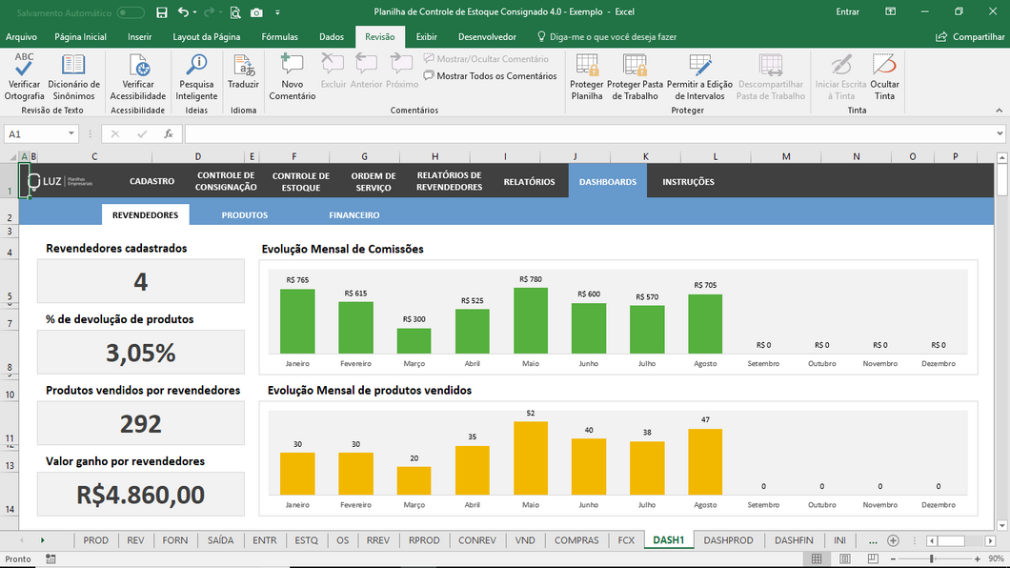Click the R$4.860,00 value cell
Viewport: 1010px width, 568px height.
point(140,494)
